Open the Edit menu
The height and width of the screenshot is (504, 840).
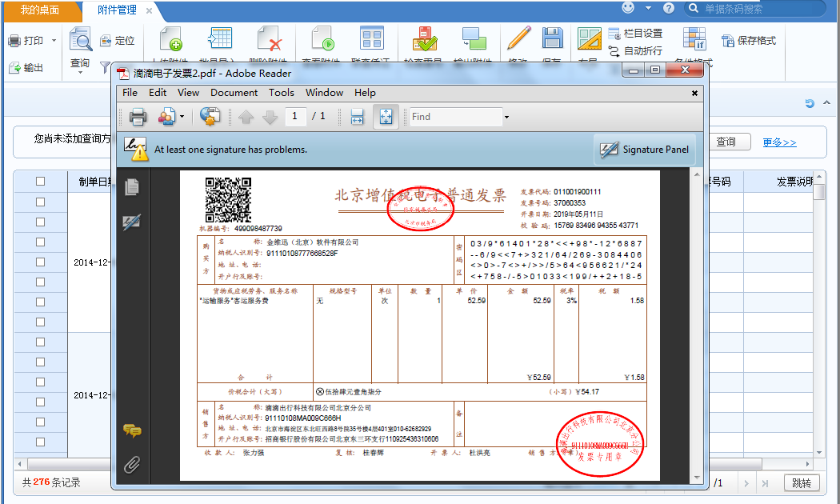pyautogui.click(x=158, y=93)
